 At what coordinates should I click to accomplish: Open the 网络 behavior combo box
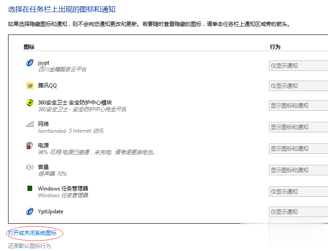[x=298, y=127]
